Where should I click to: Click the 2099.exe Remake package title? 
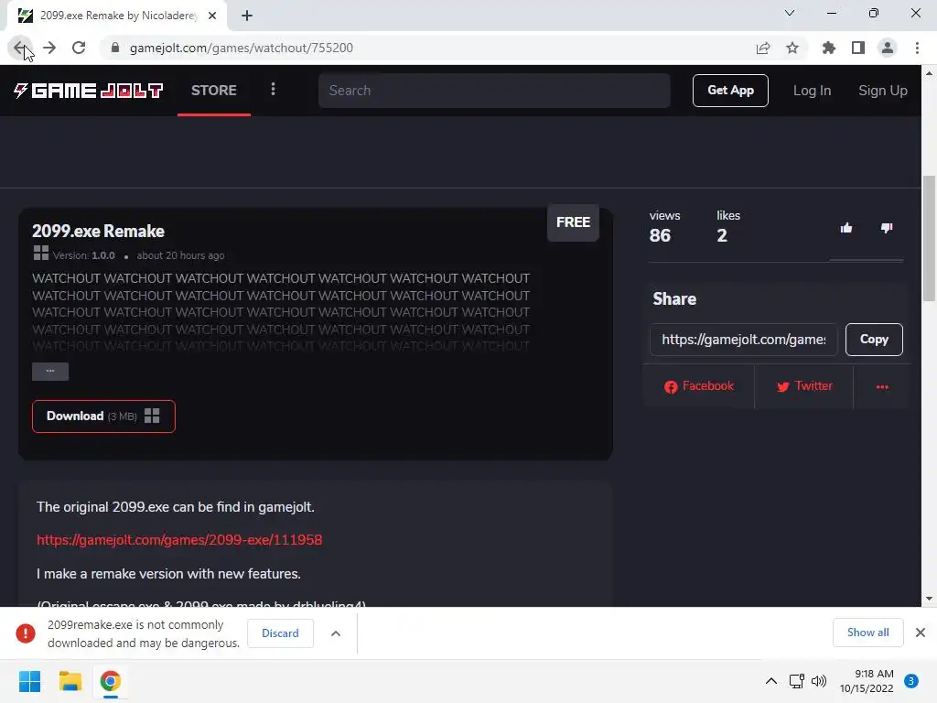[x=98, y=232]
